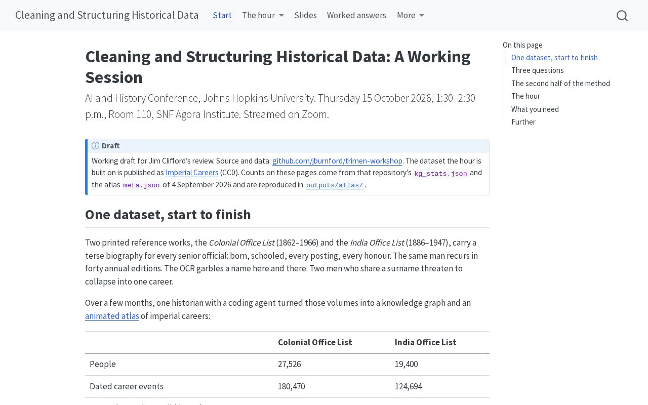The height and width of the screenshot is (405, 648).
Task: Go to the Start nav item
Action: coord(222,15)
